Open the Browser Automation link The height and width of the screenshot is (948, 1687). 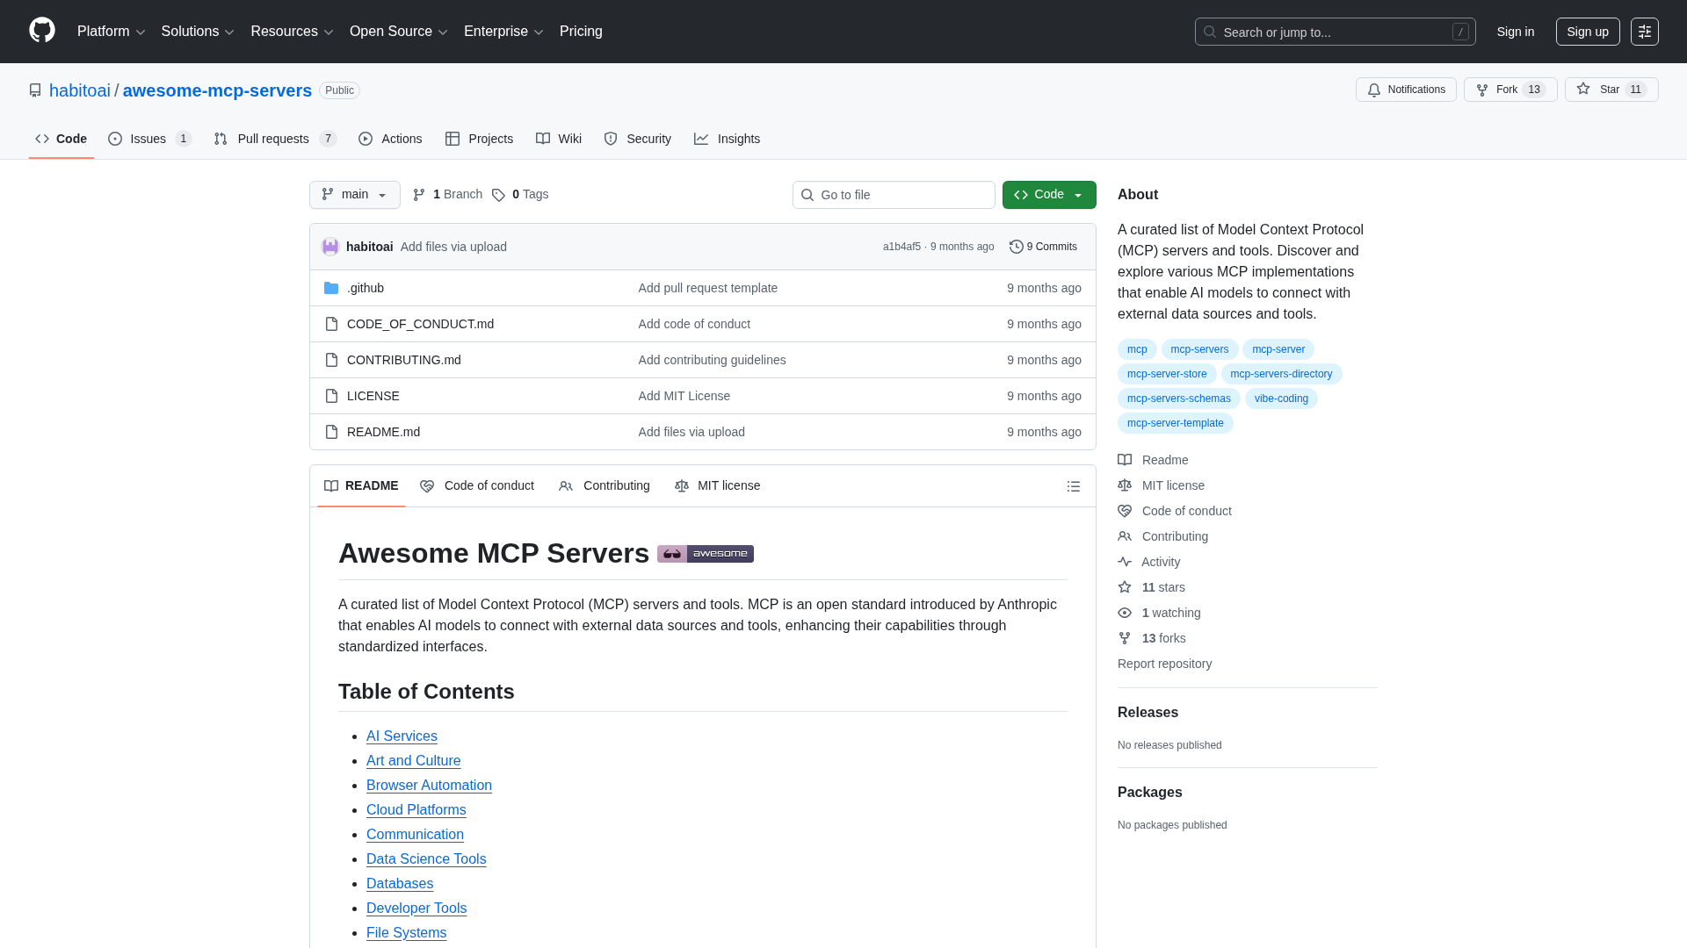coord(429,786)
